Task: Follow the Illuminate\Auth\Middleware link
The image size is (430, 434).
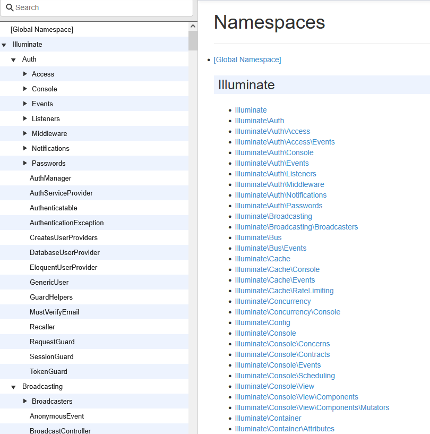Action: (x=279, y=185)
